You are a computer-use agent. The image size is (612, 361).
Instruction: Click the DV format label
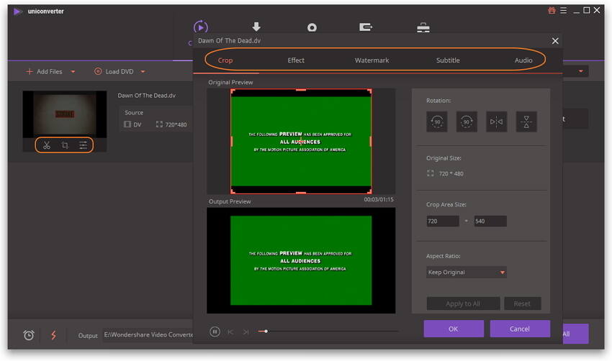(x=138, y=124)
